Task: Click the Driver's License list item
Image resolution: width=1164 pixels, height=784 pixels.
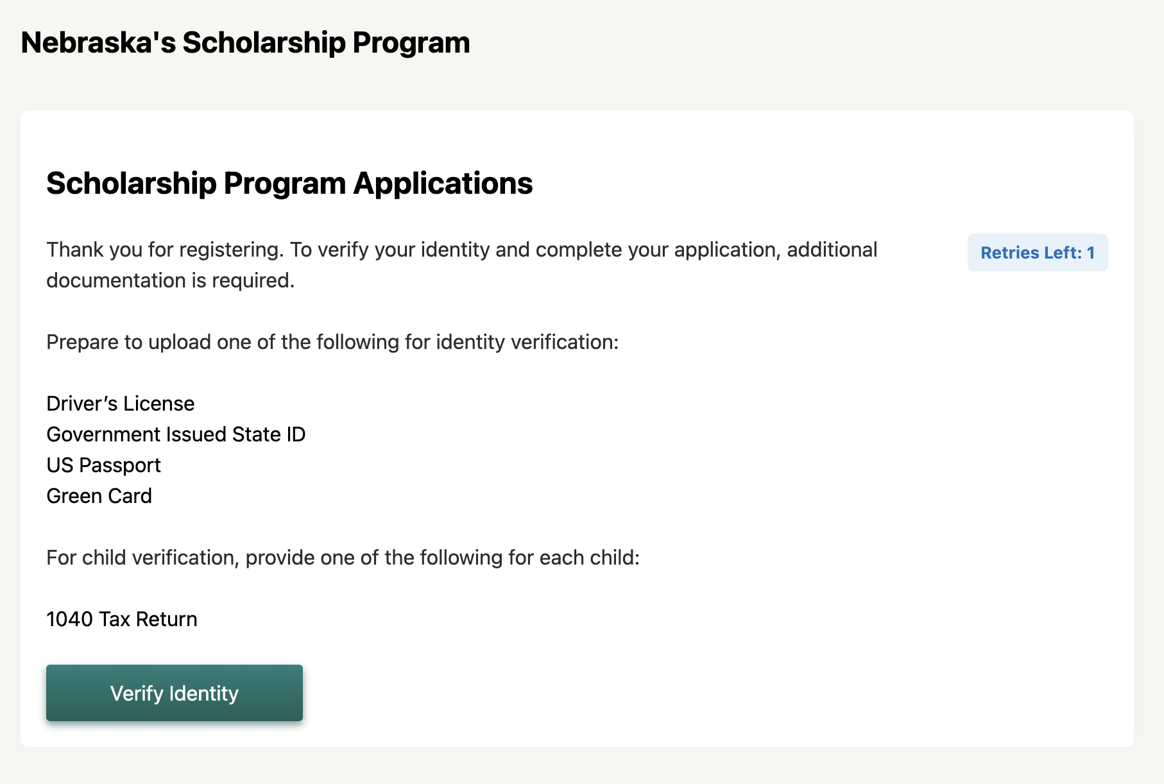Action: coord(120,404)
